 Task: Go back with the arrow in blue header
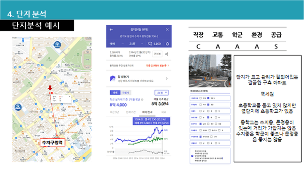point(111,29)
